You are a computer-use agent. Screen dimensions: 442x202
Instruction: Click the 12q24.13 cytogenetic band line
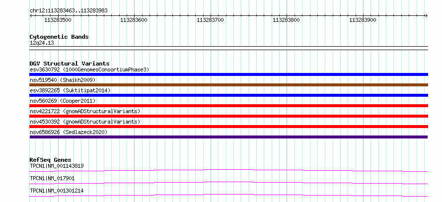[x=228, y=48]
